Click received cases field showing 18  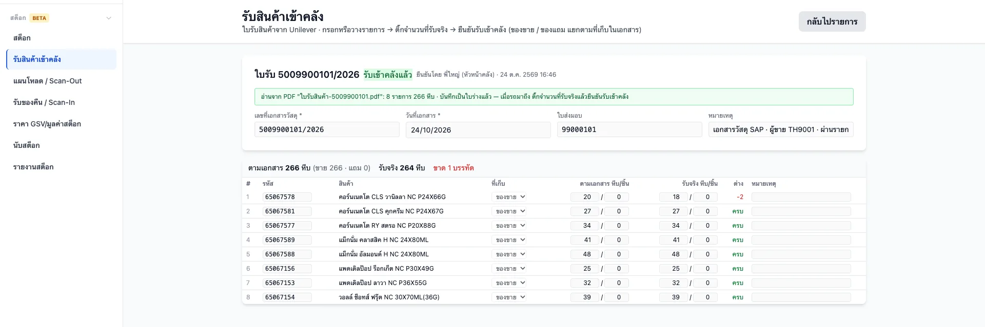(674, 197)
